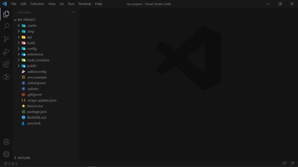Open the Source Control view icon
Viewport: 298px width, 167px height.
[x=6, y=39]
